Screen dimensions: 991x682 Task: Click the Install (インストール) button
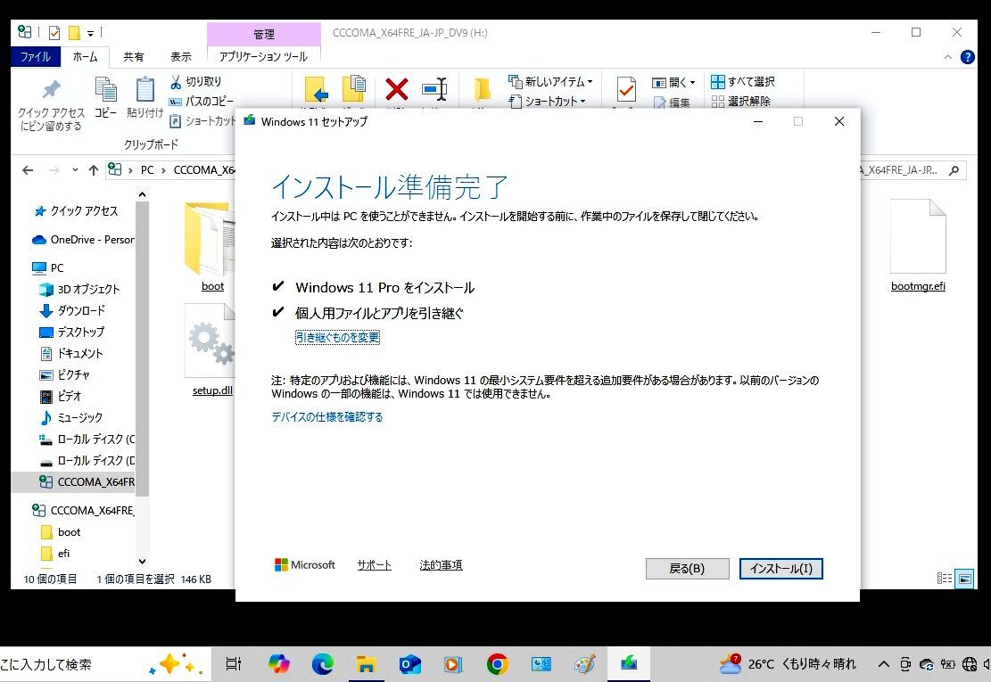tap(780, 569)
